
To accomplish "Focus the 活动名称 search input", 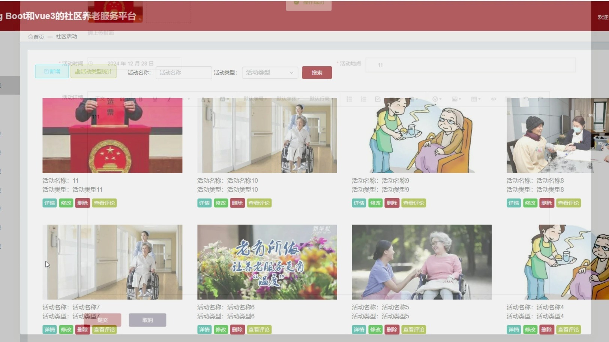I will coord(184,73).
